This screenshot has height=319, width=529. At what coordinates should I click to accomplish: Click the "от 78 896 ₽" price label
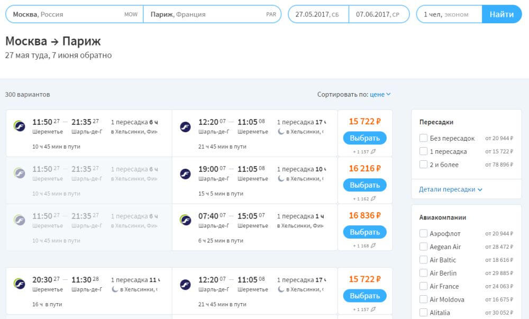pos(499,165)
